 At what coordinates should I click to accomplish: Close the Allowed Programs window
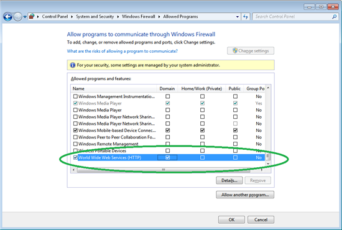click(x=333, y=7)
